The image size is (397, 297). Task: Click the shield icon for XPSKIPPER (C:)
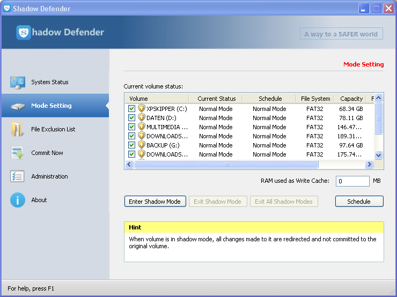pos(142,108)
